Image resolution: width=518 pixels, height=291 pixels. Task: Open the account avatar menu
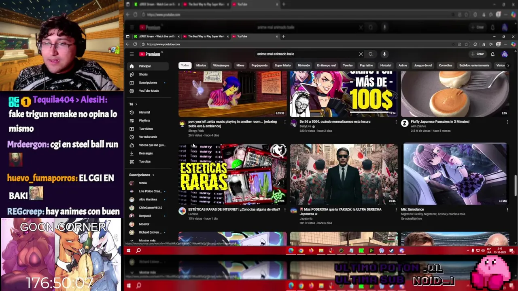click(x=504, y=54)
